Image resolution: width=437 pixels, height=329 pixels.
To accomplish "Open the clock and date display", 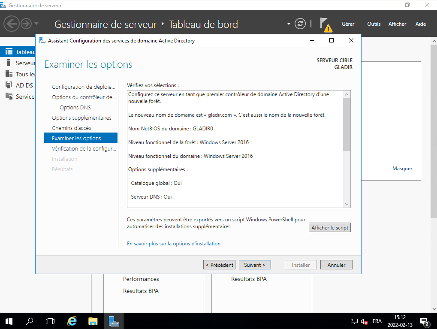I will (x=400, y=321).
